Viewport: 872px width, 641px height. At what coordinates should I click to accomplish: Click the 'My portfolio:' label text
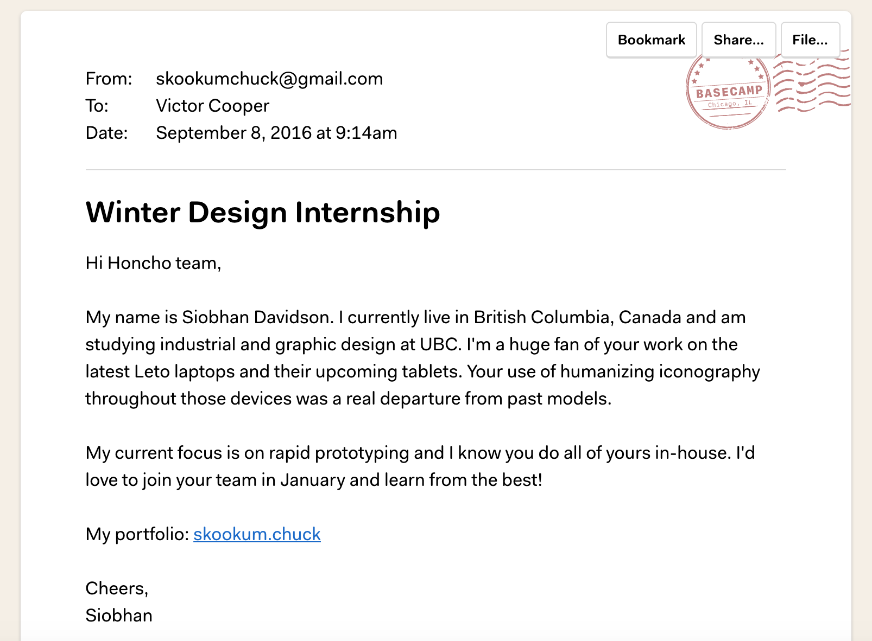click(x=137, y=534)
